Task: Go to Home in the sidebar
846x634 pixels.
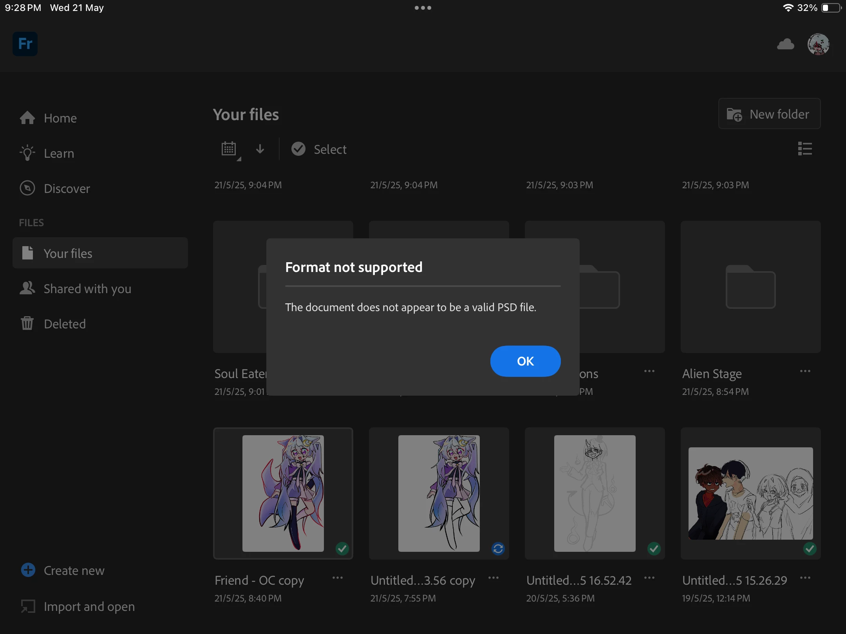Action: [x=60, y=118]
